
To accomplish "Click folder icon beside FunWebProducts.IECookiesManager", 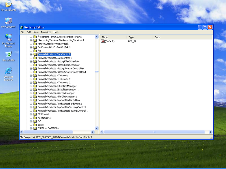I will (35, 86).
